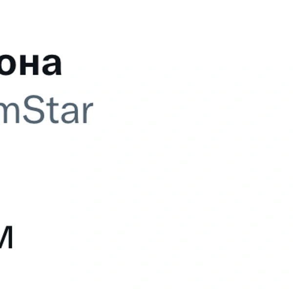Open the gray username handle ending in "mStar"
The image size is (293, 293).
tap(46, 112)
